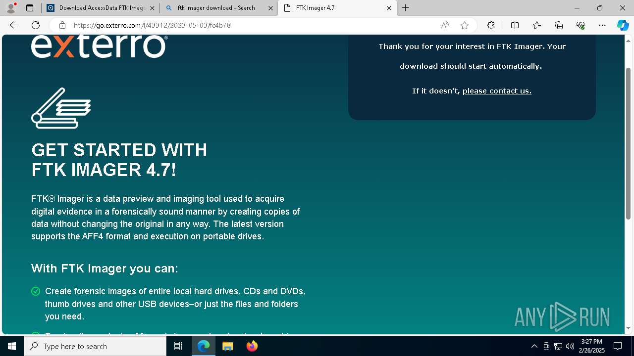Click the Create forensic images bullet text
Viewport: 634px width, 356px height.
pyautogui.click(x=175, y=304)
